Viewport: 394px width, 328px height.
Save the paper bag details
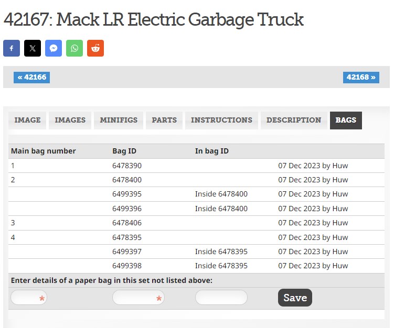(x=295, y=298)
